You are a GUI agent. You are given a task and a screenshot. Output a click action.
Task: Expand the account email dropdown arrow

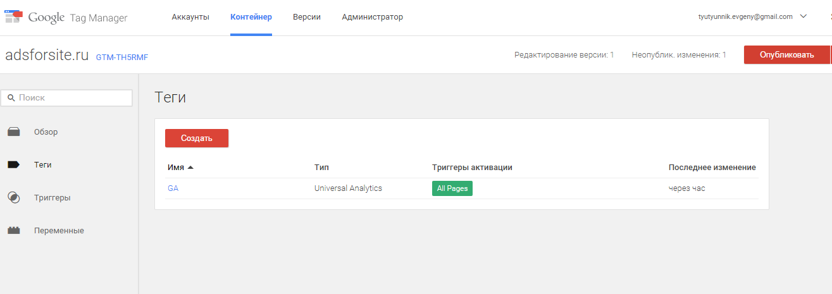pyautogui.click(x=804, y=17)
